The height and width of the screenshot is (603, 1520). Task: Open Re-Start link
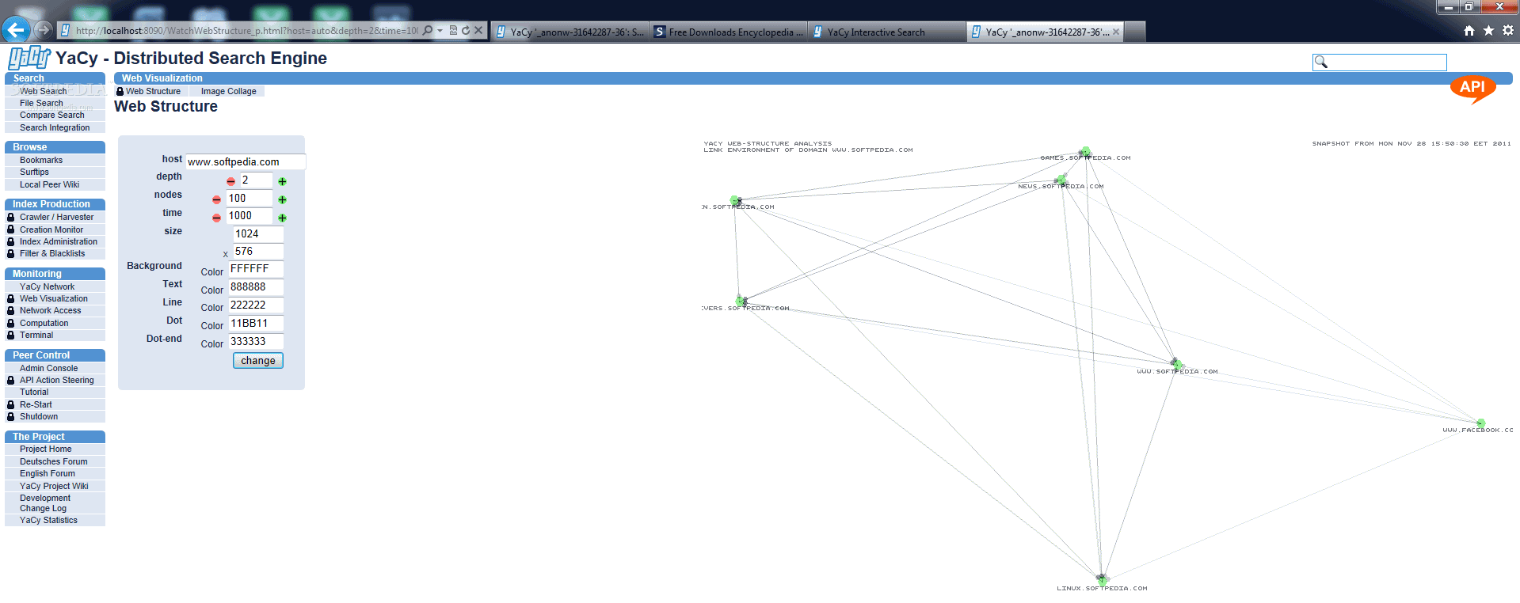(x=36, y=404)
